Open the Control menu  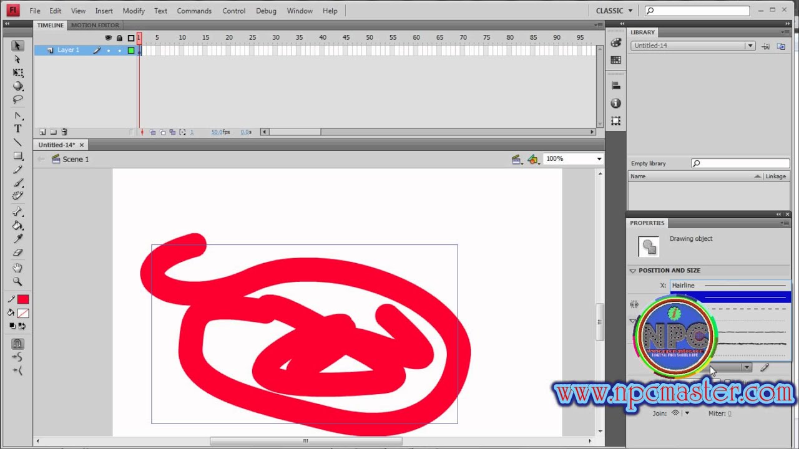click(234, 11)
